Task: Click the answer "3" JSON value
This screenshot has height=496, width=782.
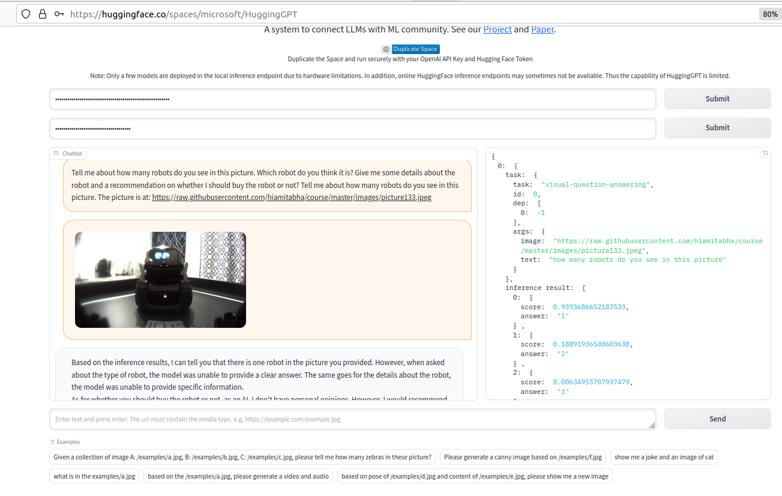Action: coord(563,392)
